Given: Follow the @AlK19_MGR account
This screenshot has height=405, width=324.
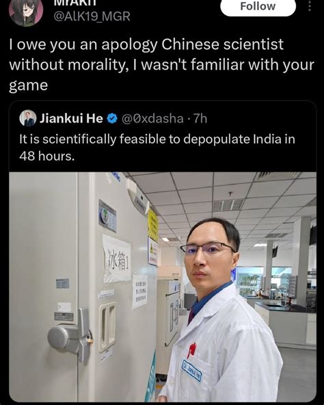Looking at the screenshot, I should click(258, 8).
